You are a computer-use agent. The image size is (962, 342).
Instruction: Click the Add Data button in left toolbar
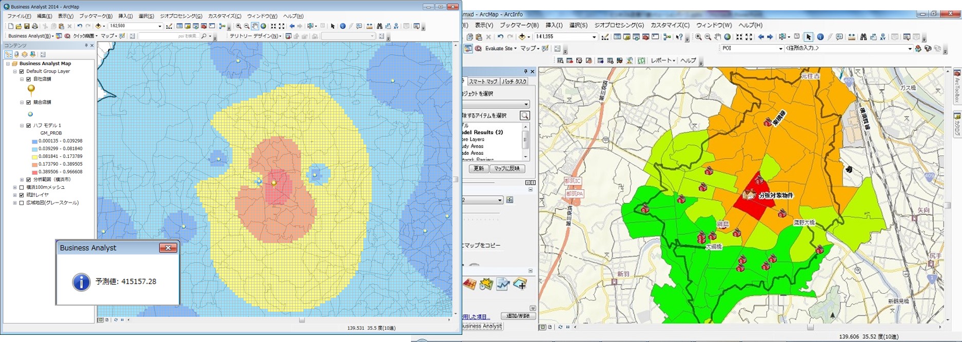tap(98, 26)
